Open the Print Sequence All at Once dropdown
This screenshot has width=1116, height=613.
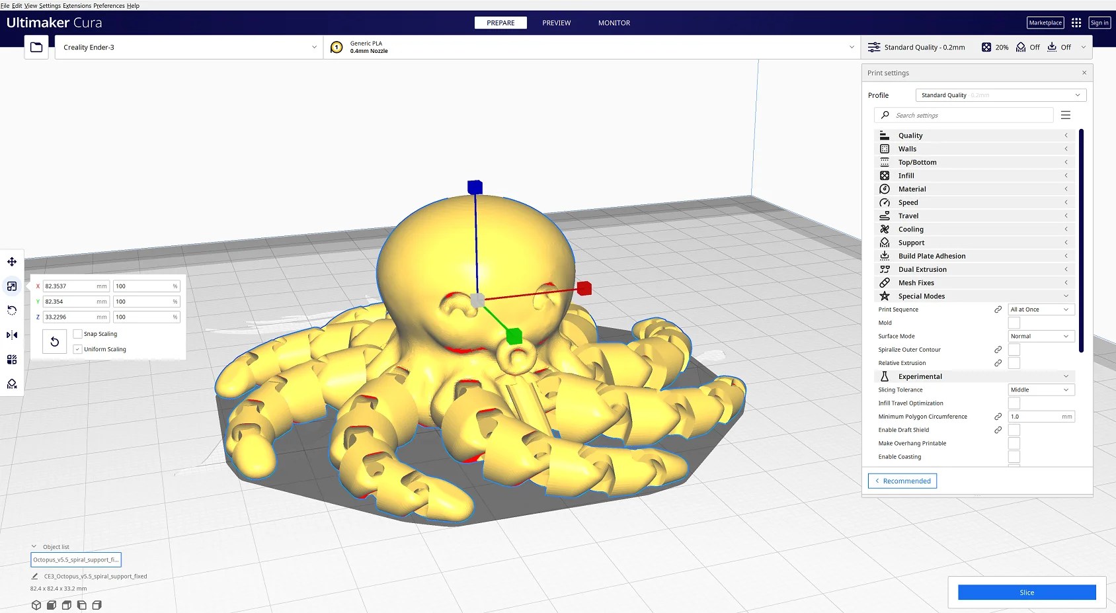click(x=1041, y=309)
